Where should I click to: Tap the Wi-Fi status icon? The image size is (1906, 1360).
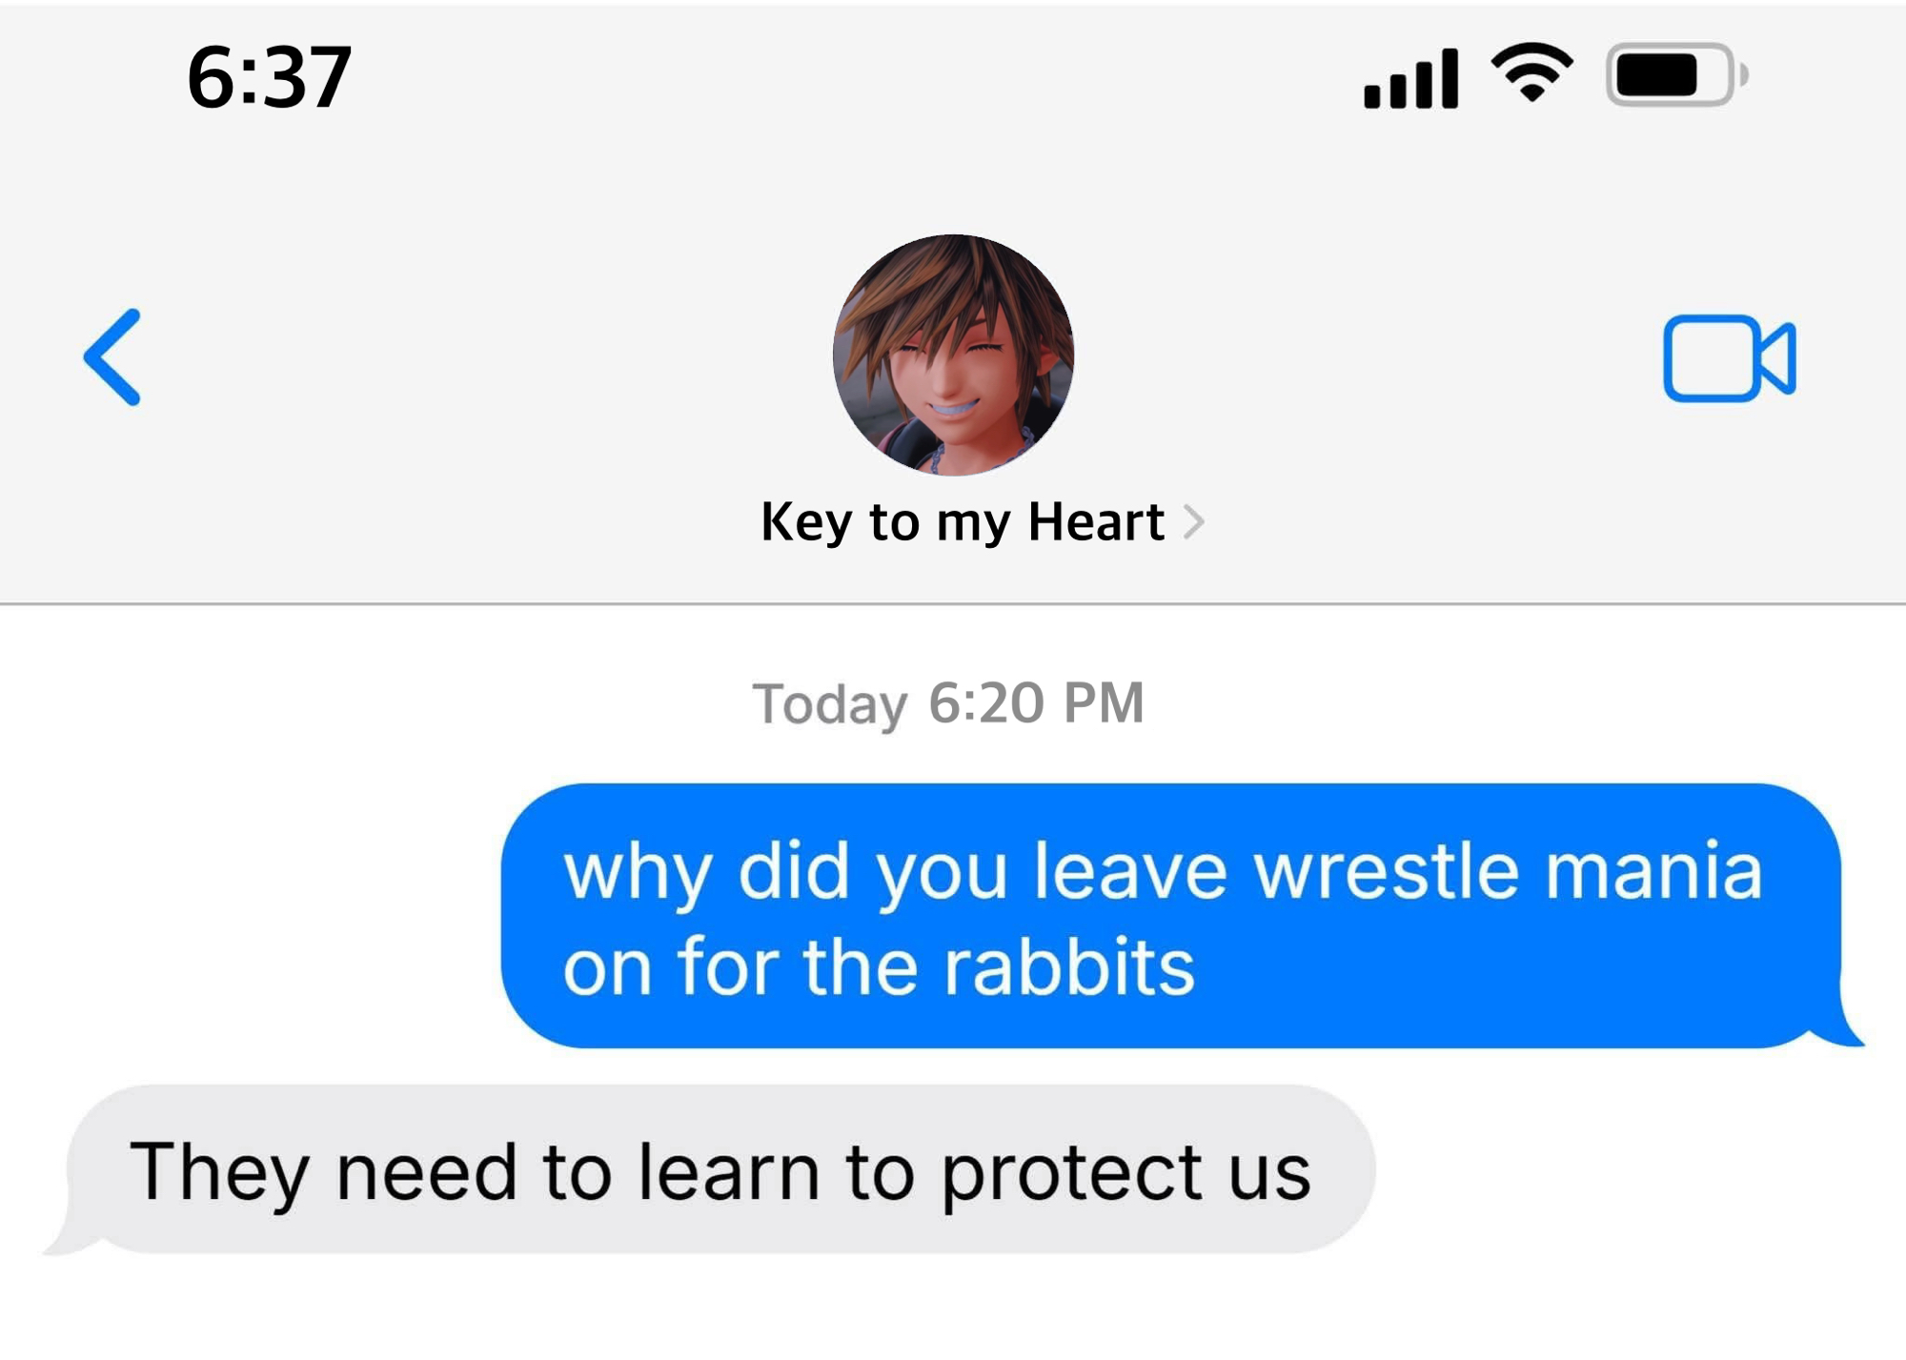point(1532,72)
